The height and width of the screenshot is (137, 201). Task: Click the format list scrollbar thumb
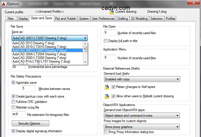coord(85,49)
